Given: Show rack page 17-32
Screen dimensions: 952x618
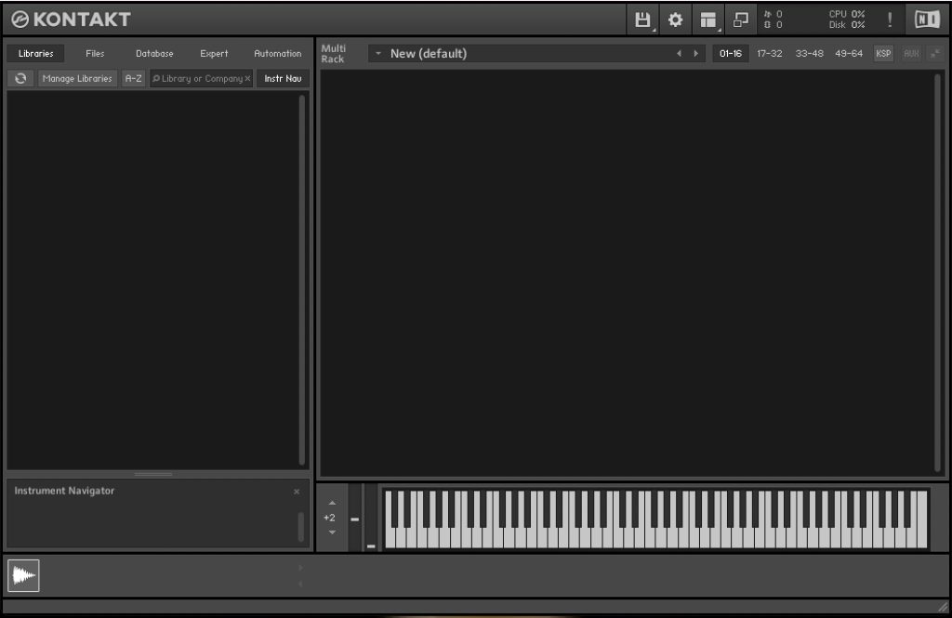Looking at the screenshot, I should pos(769,53).
